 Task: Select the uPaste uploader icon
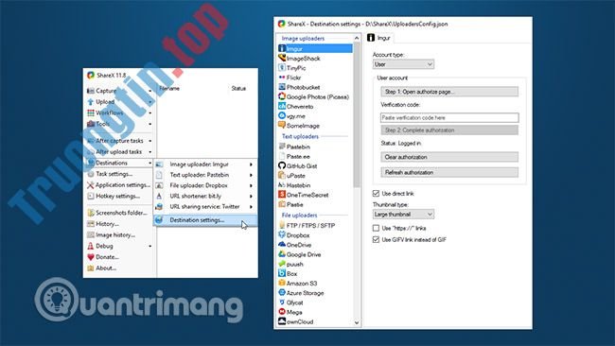tap(282, 176)
